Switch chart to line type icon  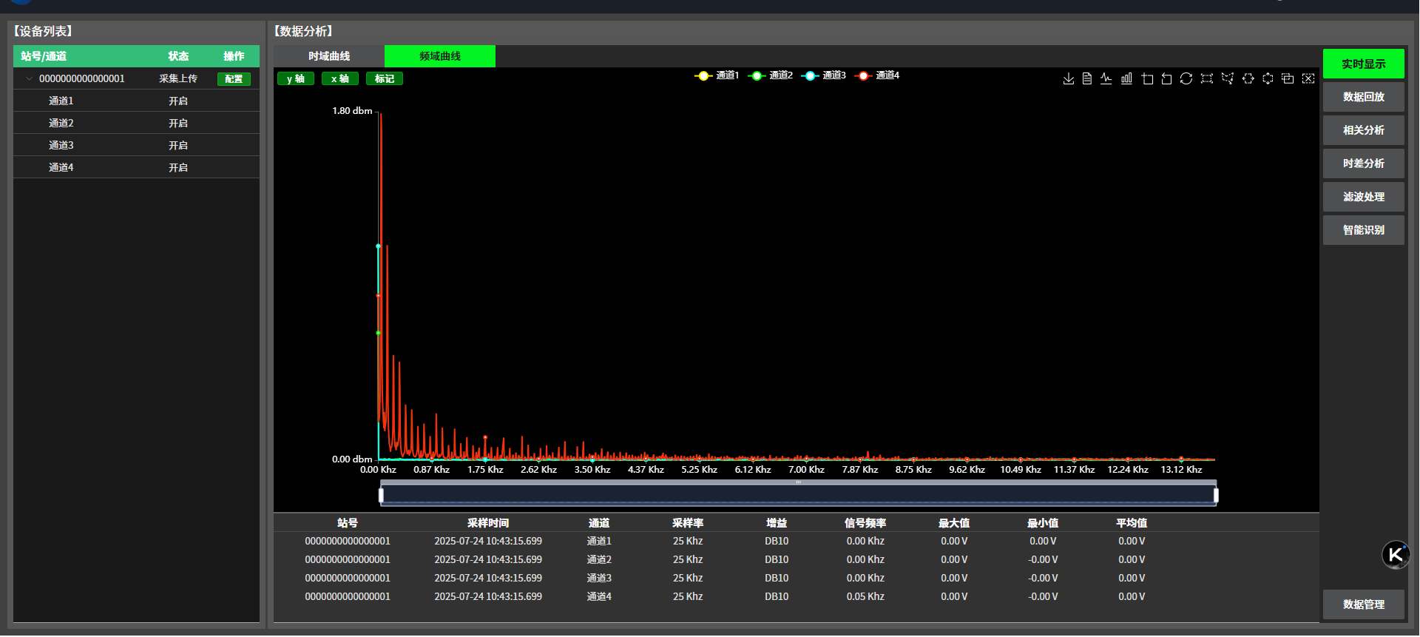point(1106,78)
